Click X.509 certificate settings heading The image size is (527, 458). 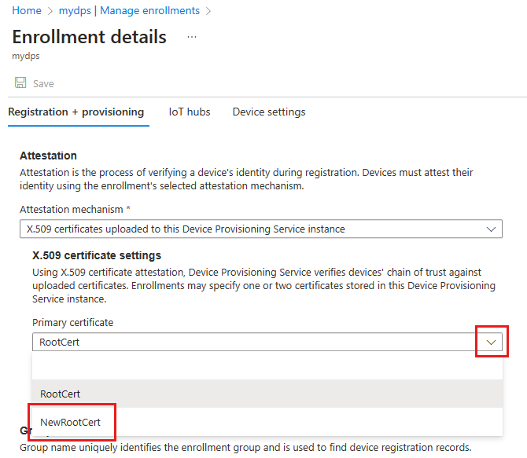pyautogui.click(x=97, y=255)
